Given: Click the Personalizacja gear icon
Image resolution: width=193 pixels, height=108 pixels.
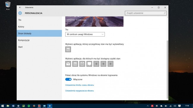Looking at the screenshot, I should [x=20, y=13].
